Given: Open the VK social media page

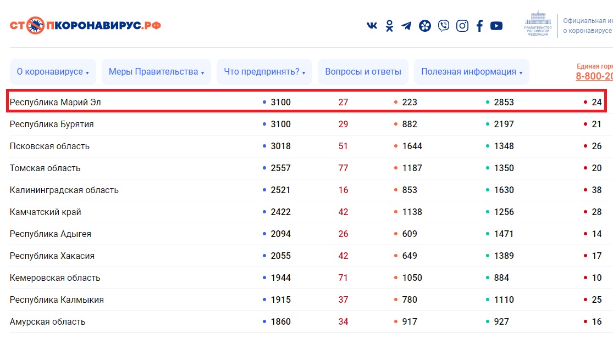Looking at the screenshot, I should [372, 25].
